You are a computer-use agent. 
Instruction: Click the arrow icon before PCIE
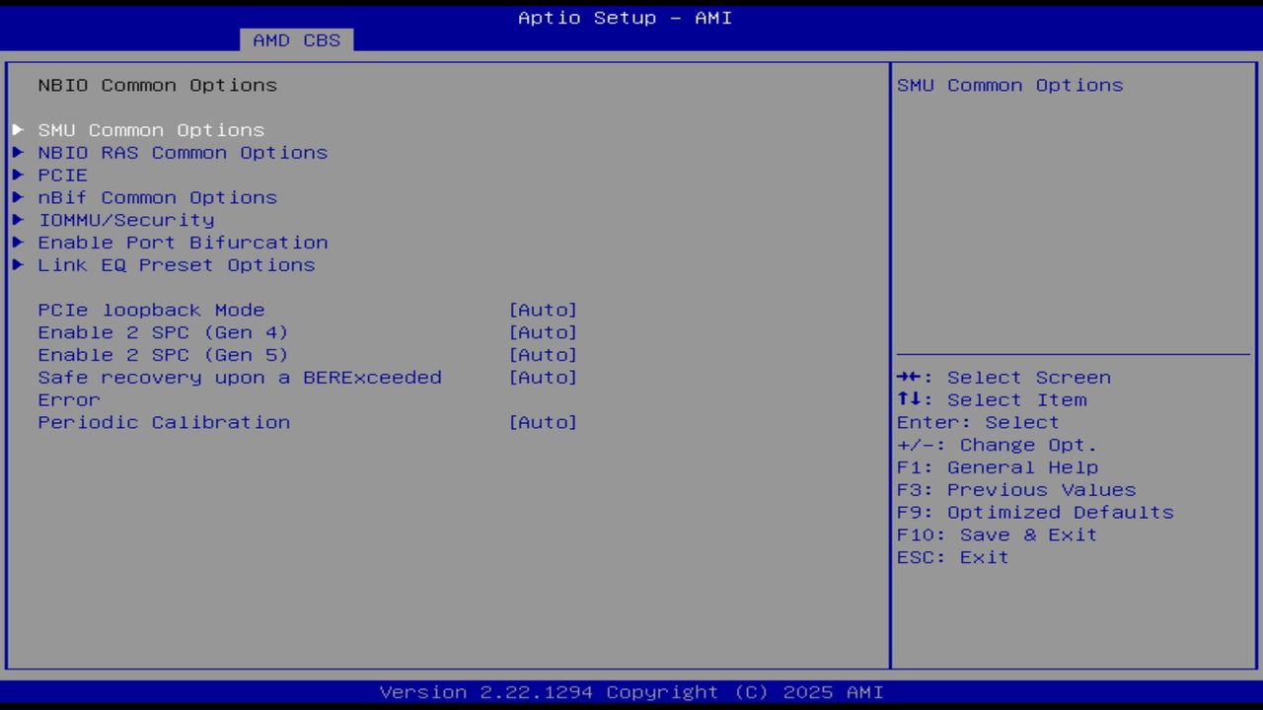coord(17,175)
